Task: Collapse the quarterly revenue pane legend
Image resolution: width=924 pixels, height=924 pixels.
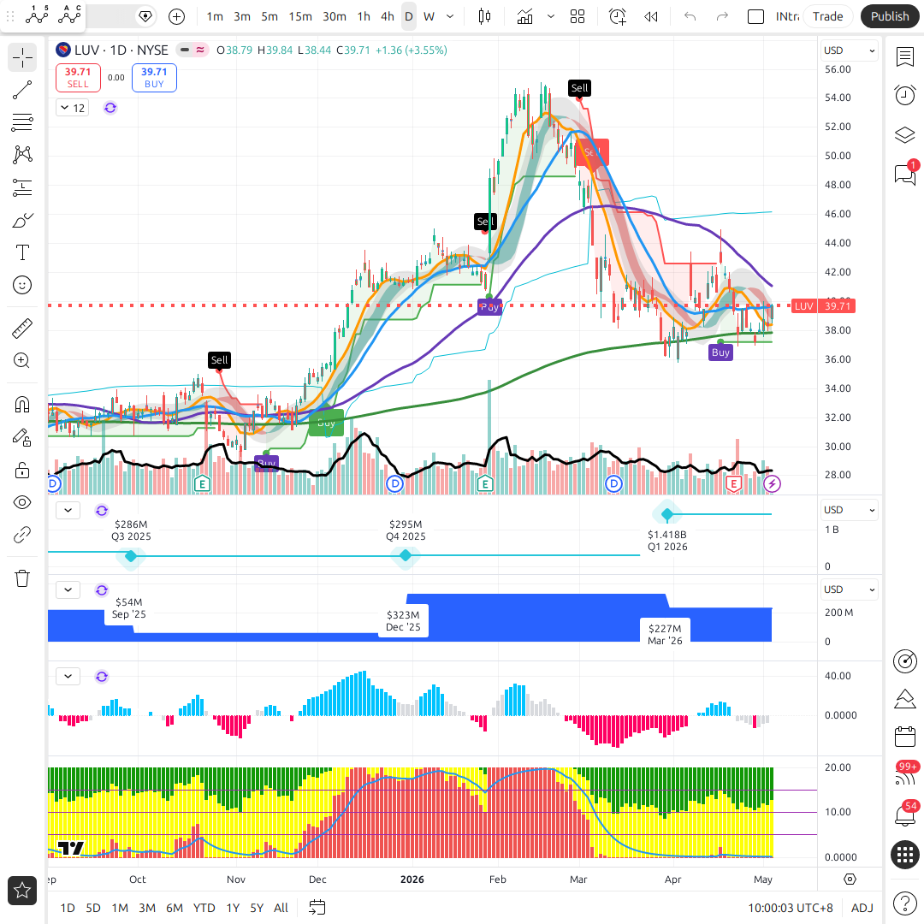Action: pyautogui.click(x=68, y=510)
